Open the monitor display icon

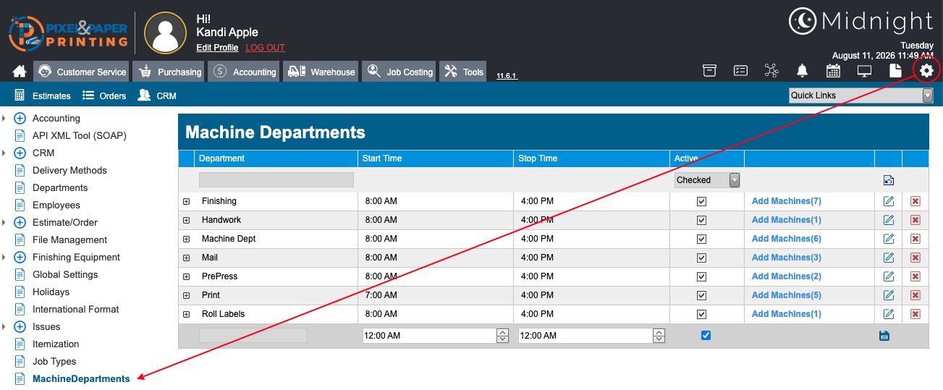[x=864, y=70]
